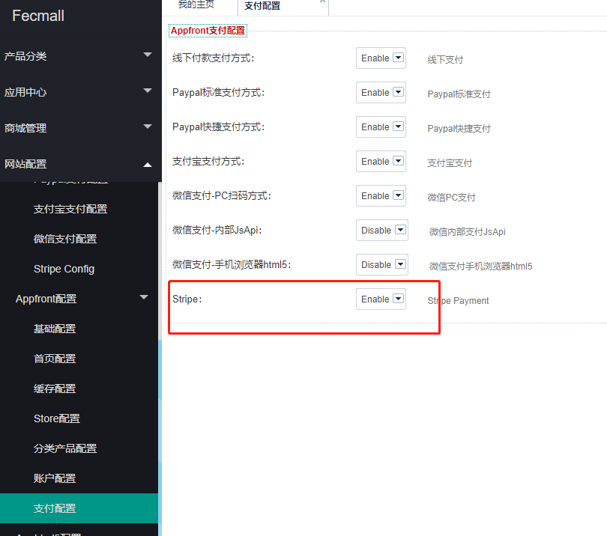
Task: Collapse the Appfront配置 submenu arrow
Action: pos(144,297)
